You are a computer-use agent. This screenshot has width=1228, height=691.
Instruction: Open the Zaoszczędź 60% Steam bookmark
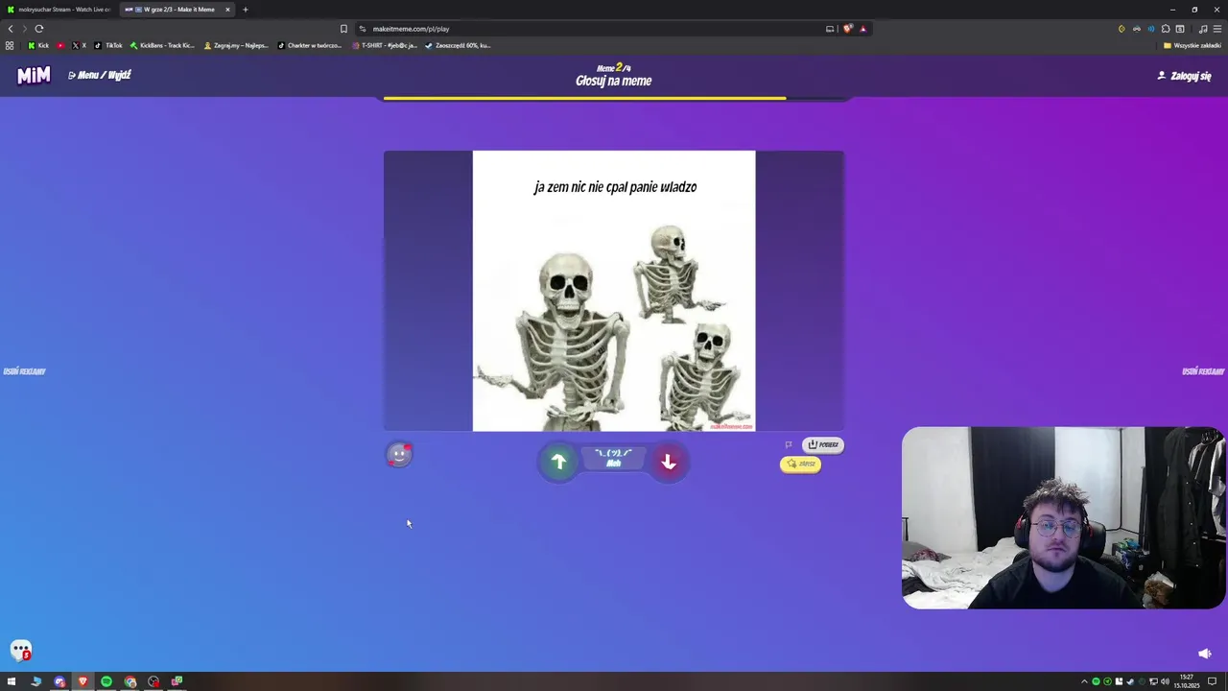(x=458, y=45)
